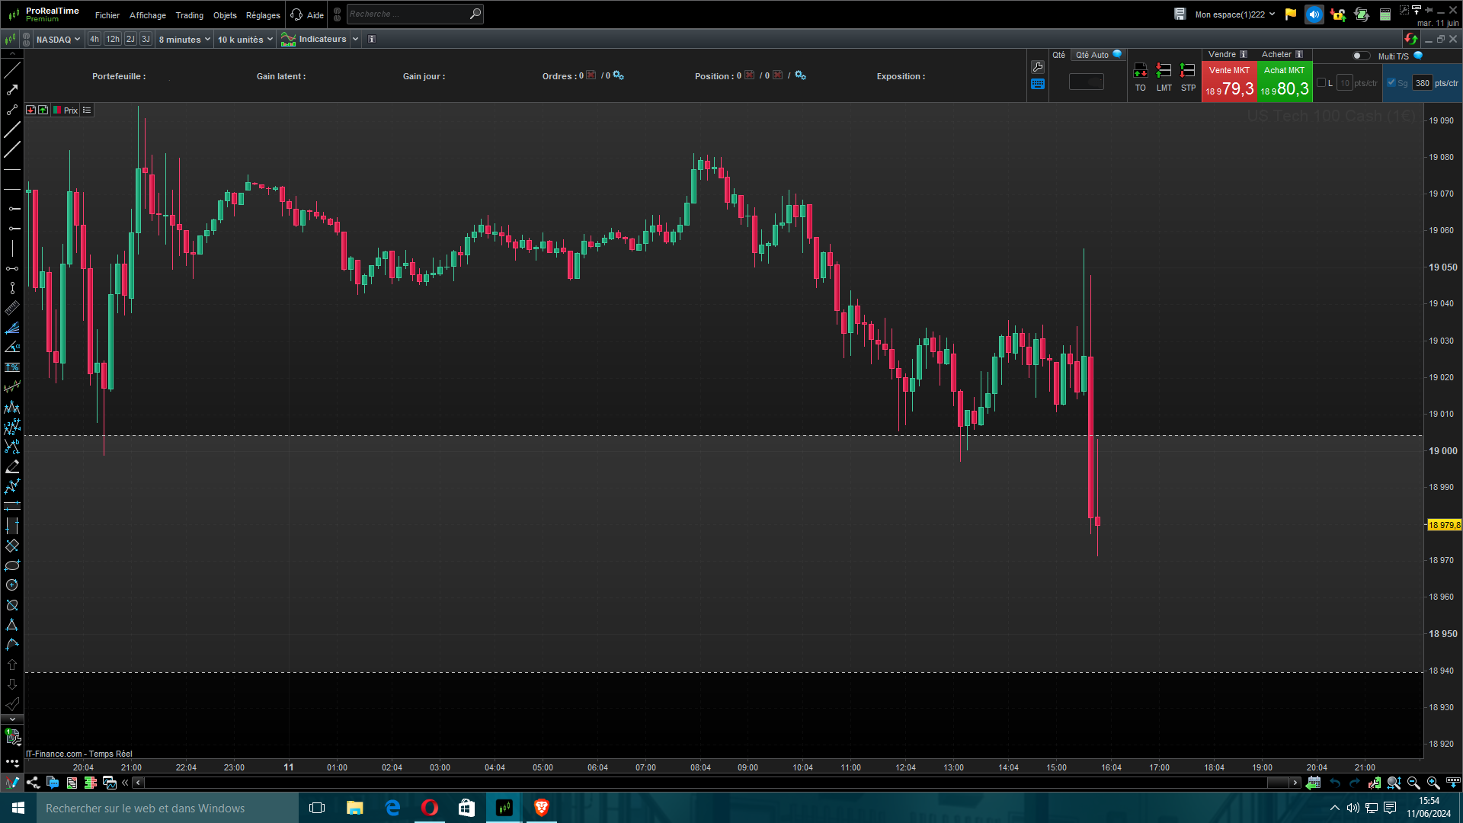Click the chart link chain icon
This screenshot has height=823, width=1463.
[x=27, y=39]
